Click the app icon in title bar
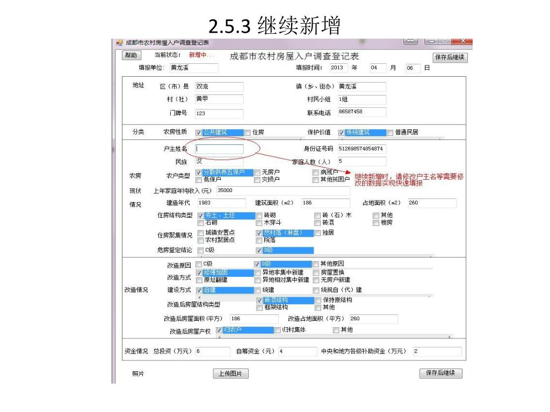The height and width of the screenshot is (412, 550). click(119, 43)
